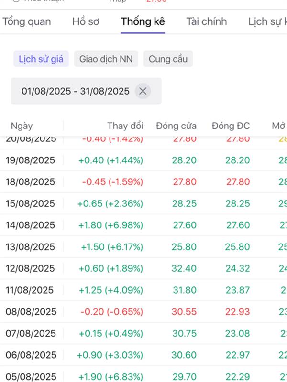Image resolution: width=287 pixels, height=382 pixels.
Task: Select the Thống kê tab
Action: pyautogui.click(x=143, y=21)
